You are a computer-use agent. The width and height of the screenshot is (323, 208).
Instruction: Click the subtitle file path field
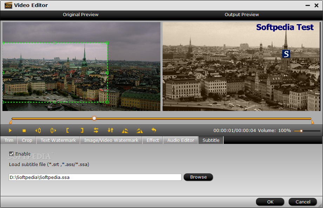(x=95, y=177)
